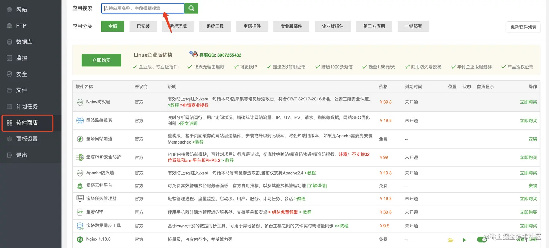The width and height of the screenshot is (549, 248).
Task: Click the Nginx防火墙 WAF shield icon
Action: [80, 102]
